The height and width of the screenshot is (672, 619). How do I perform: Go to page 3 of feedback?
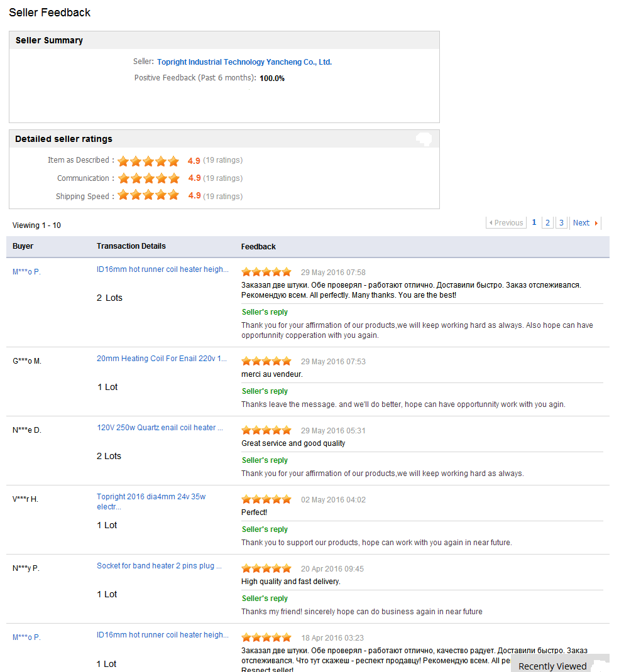561,223
